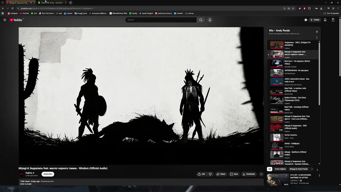Select the Miyagi & Andy Panda filter chip

tap(299, 169)
